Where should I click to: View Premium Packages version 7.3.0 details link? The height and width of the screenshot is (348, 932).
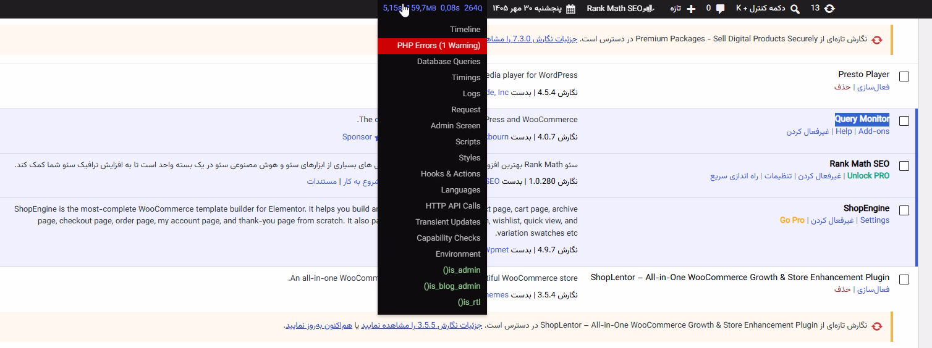point(532,39)
